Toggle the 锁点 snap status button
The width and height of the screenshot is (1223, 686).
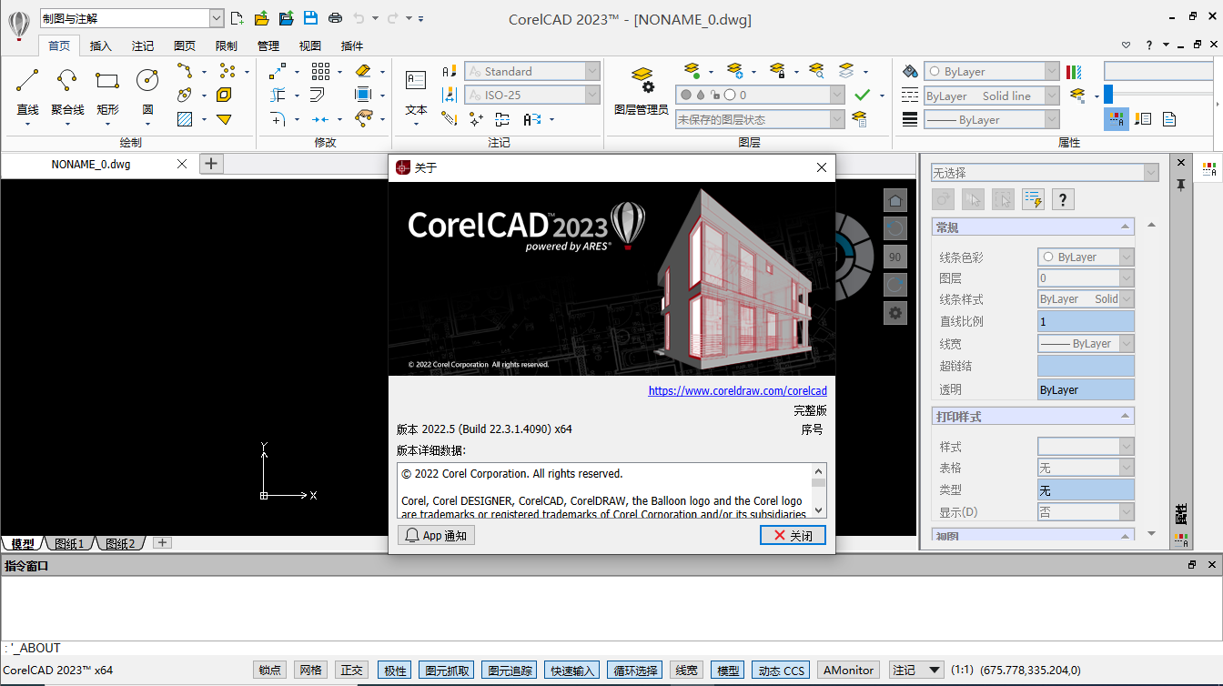click(269, 671)
